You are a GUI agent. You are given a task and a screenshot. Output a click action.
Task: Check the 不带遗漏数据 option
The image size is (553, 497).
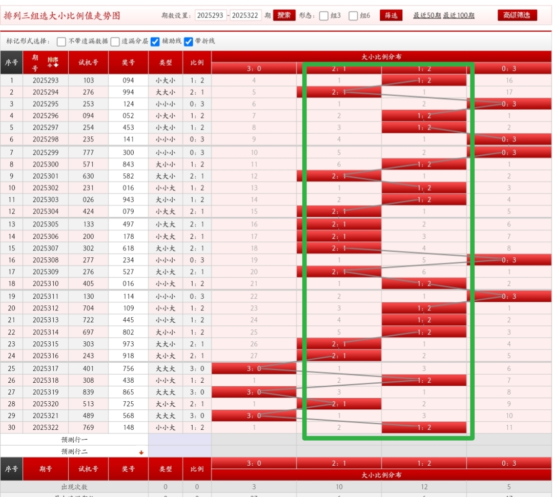(x=62, y=42)
